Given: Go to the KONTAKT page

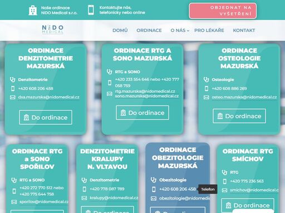Looking at the screenshot, I should pos(244,31).
